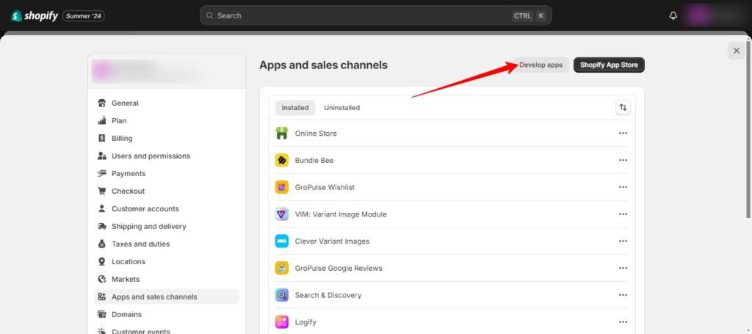Open more options for VIM: Variant Image Module
The height and width of the screenshot is (334, 752).
click(623, 214)
